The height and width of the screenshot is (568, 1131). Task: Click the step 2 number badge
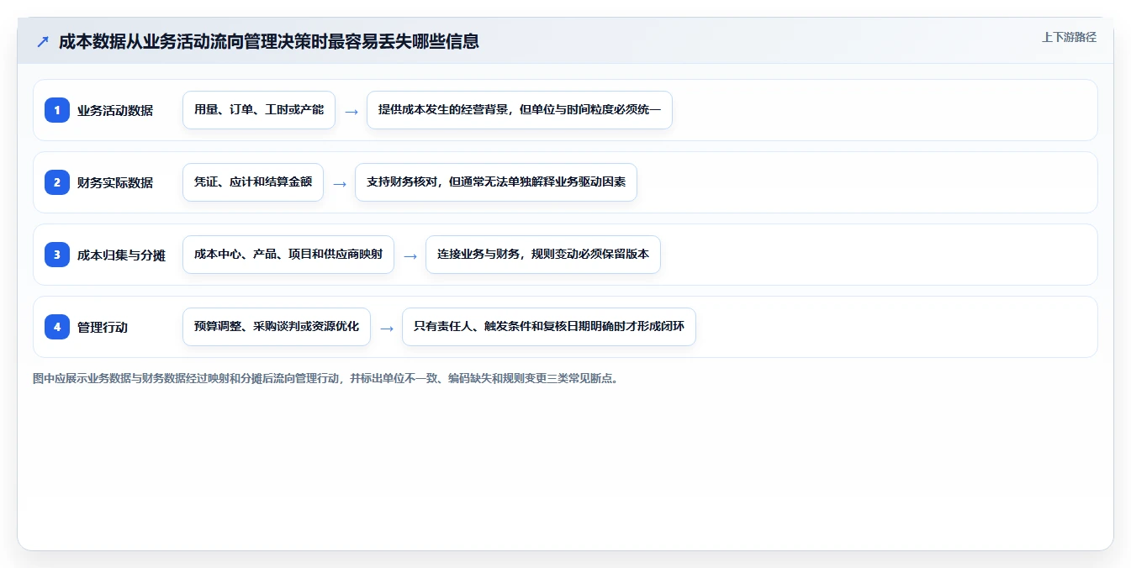[x=57, y=182]
